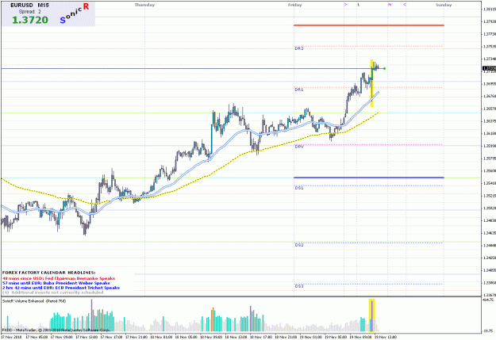Click the Friday day separator label
496x340 pixels.
[x=294, y=5]
